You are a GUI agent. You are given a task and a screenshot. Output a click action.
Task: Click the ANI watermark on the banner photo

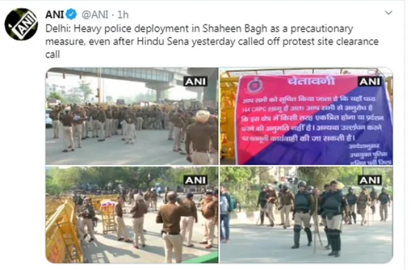369,81
